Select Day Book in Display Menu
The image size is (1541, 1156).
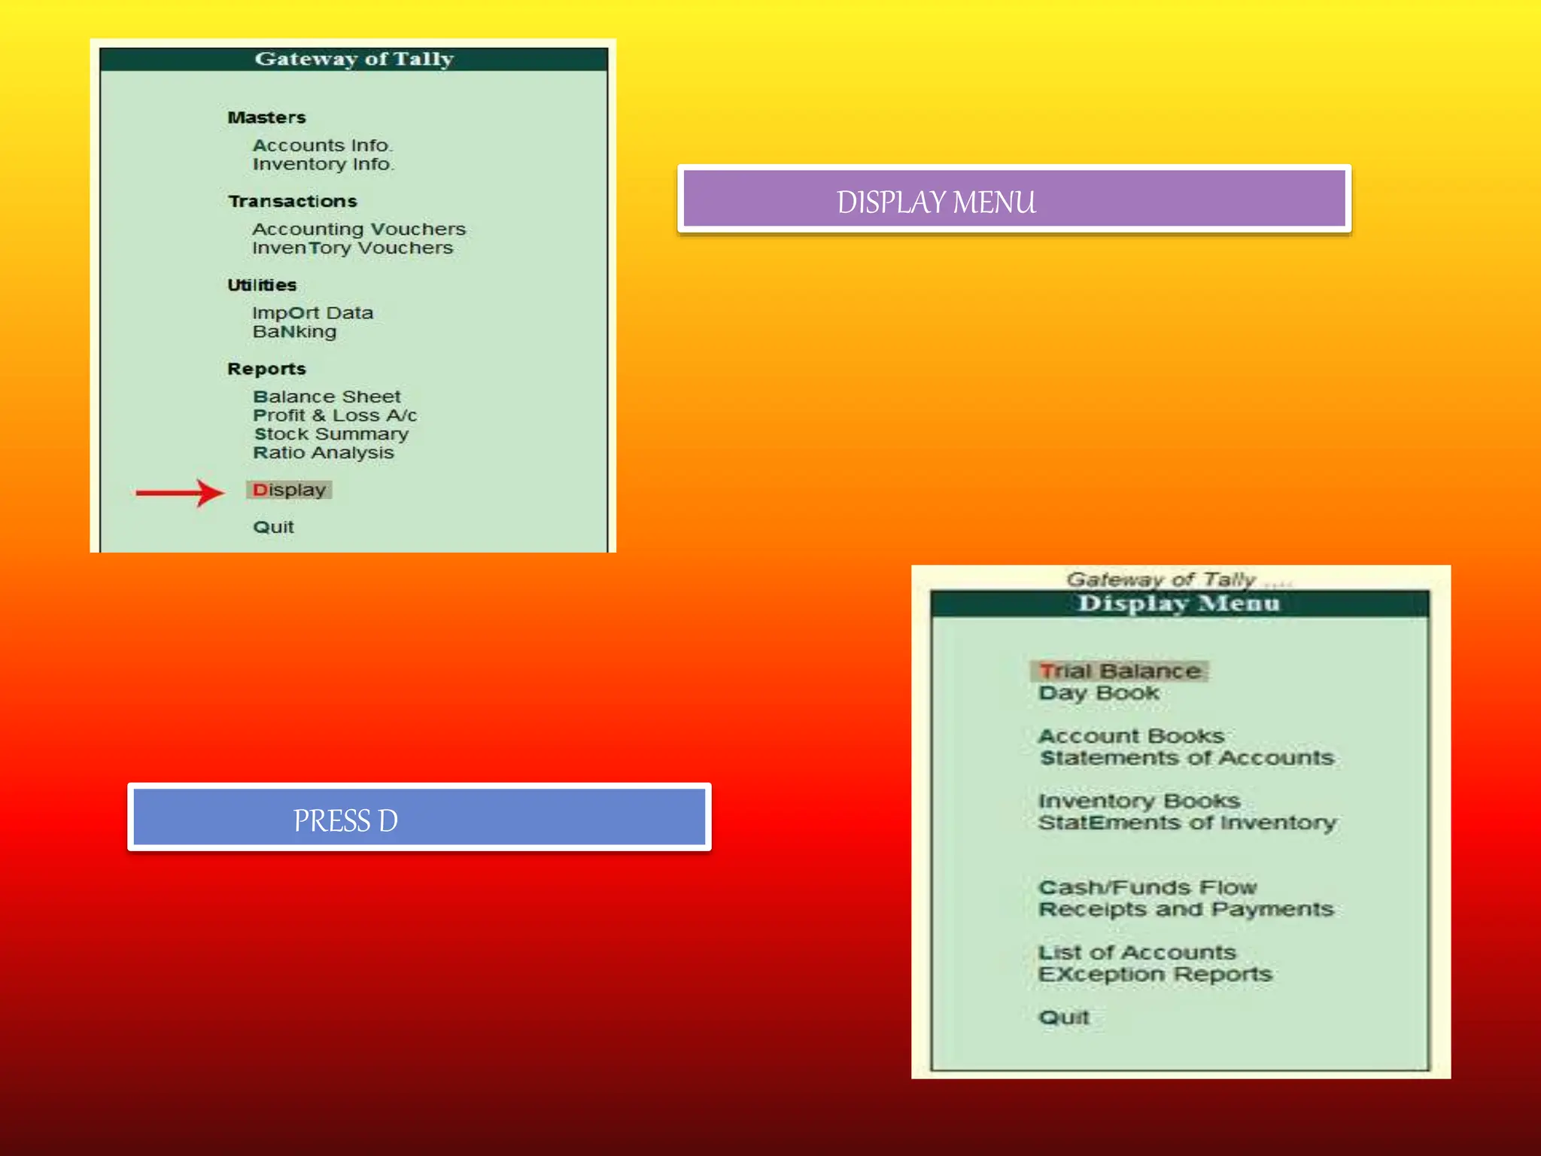click(1099, 693)
